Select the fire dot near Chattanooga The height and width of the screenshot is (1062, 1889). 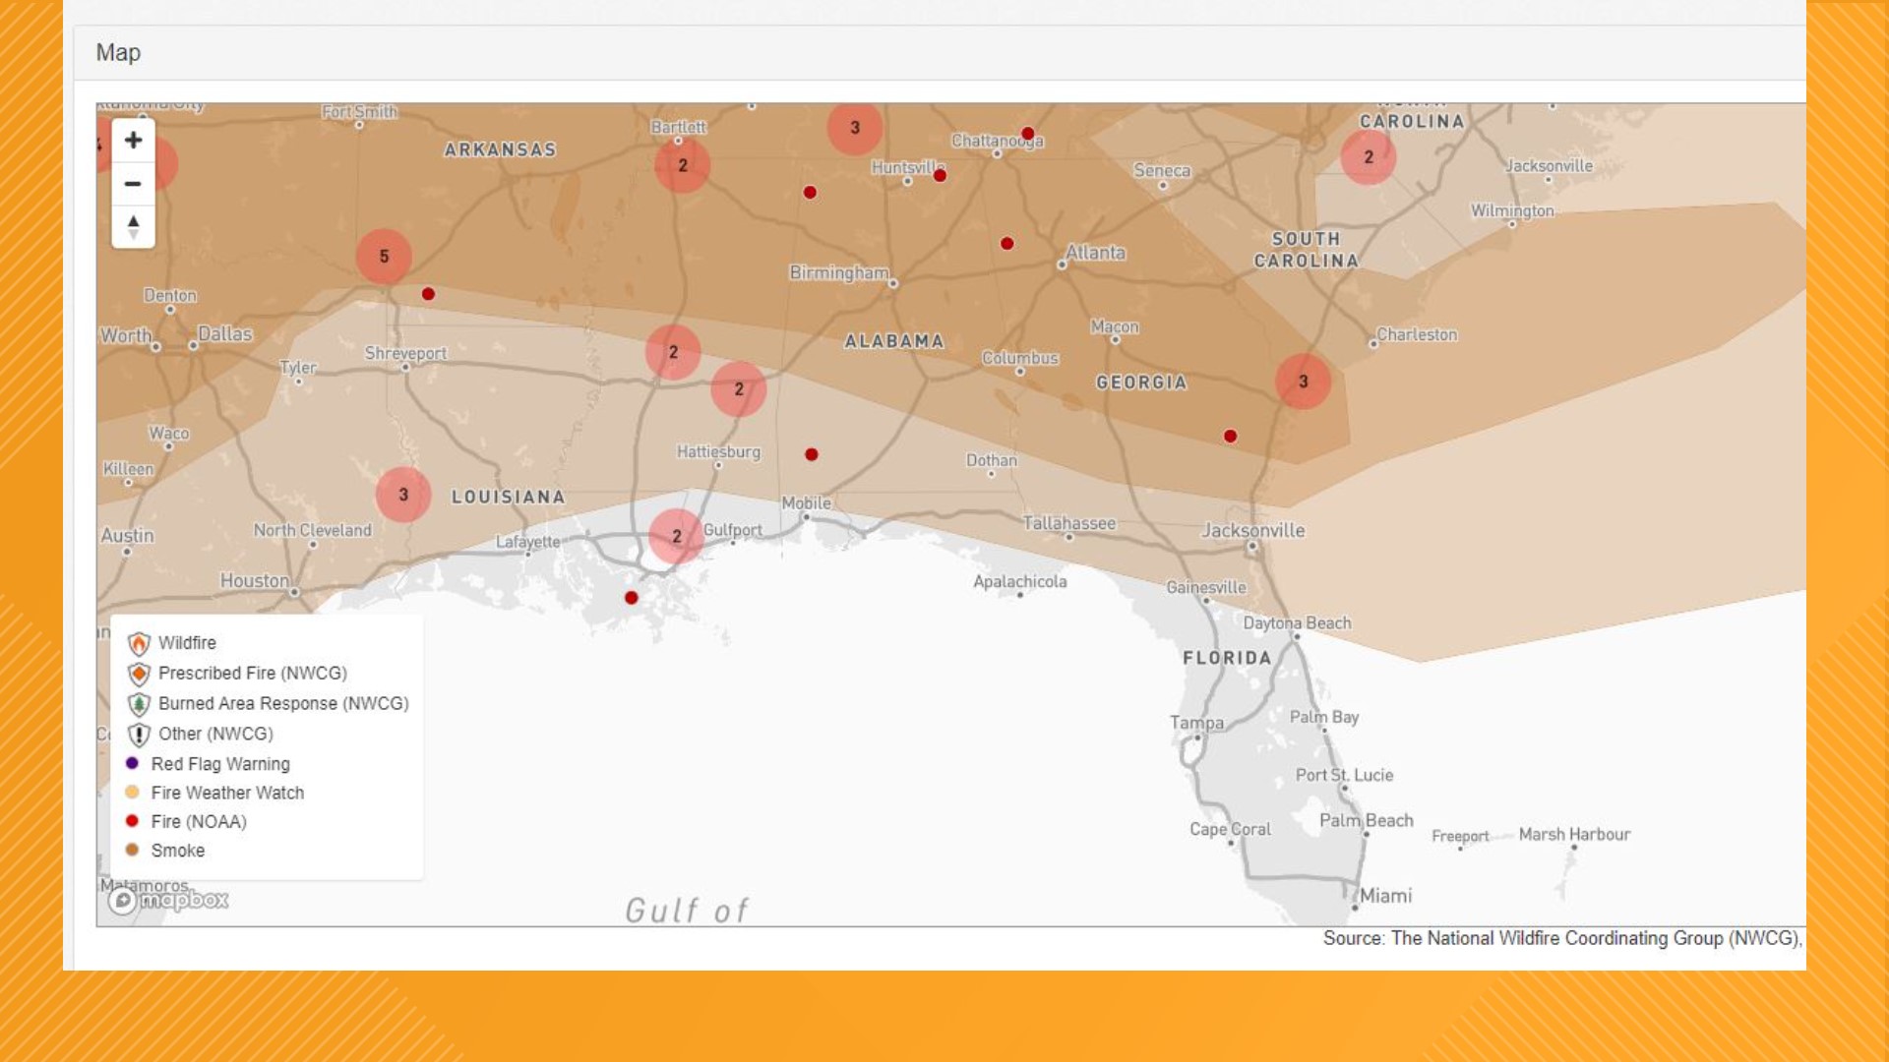(x=1028, y=134)
